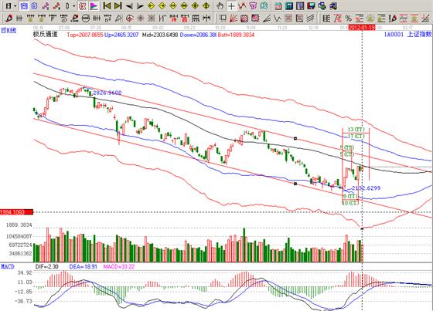Viewport: 433px width, 311px height.
Task: Click the 17 (CT) annotation
Action: [356, 136]
